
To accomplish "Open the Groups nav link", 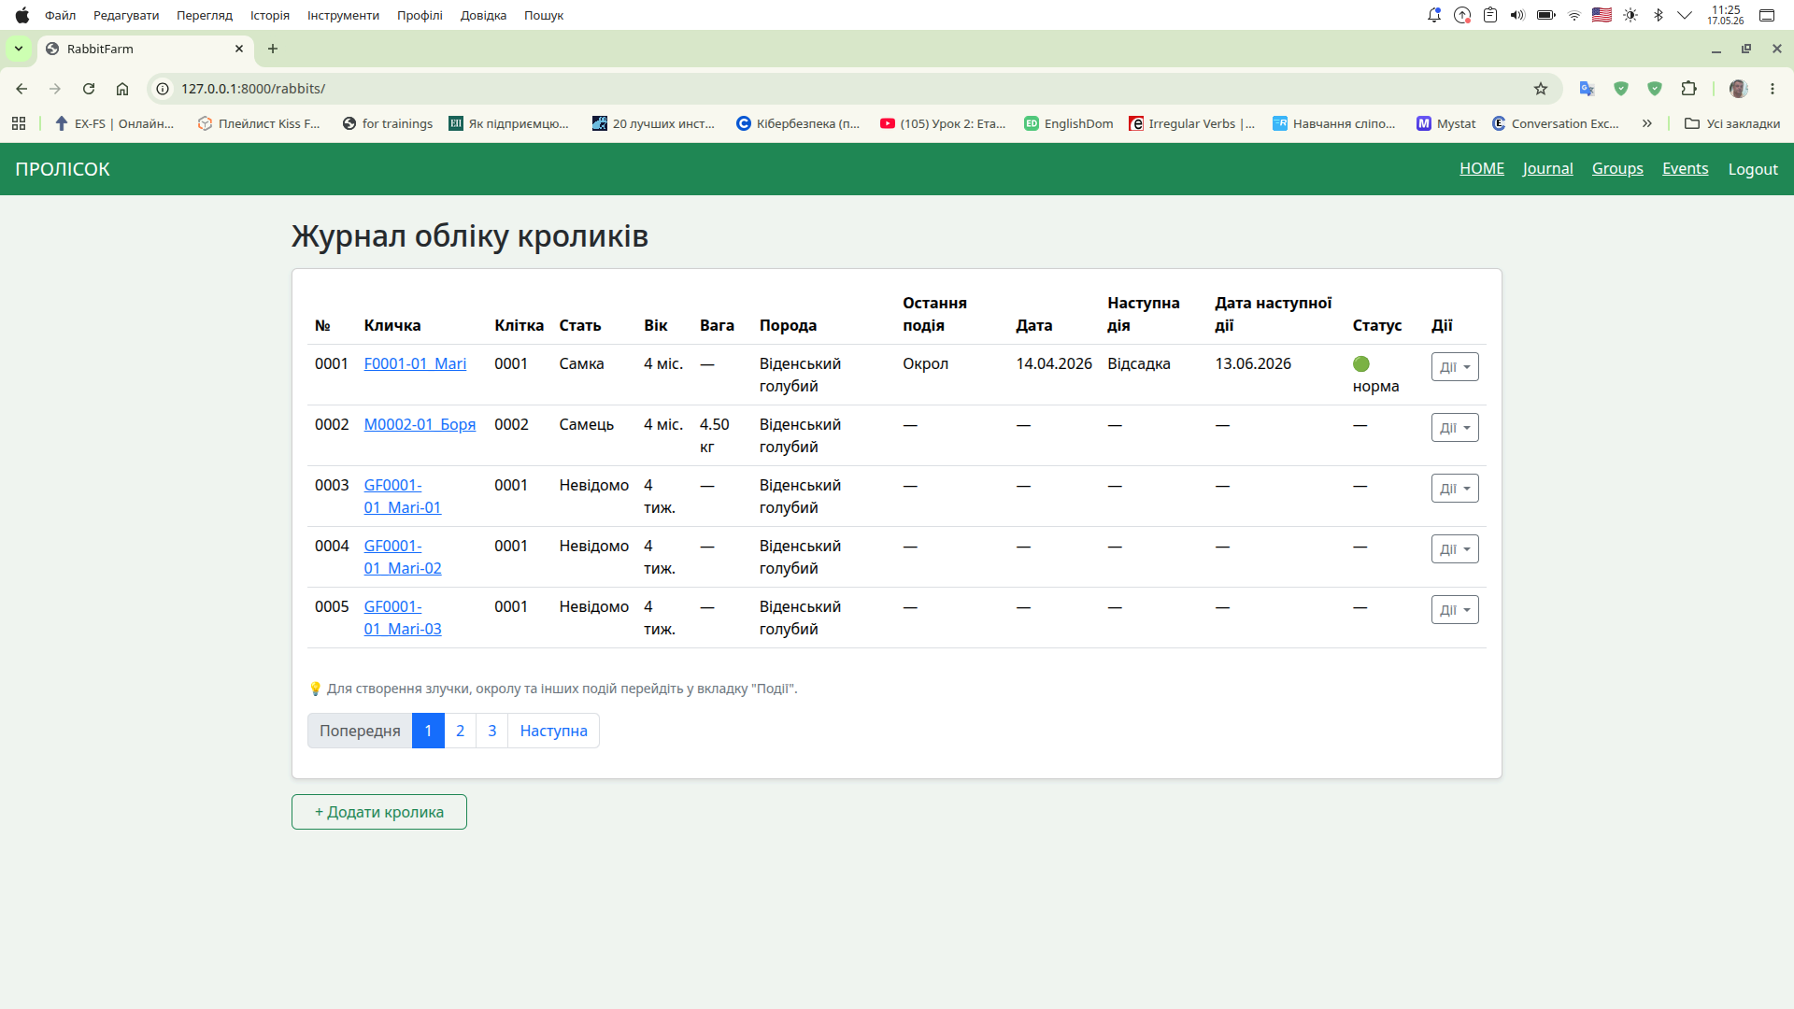I will point(1617,168).
